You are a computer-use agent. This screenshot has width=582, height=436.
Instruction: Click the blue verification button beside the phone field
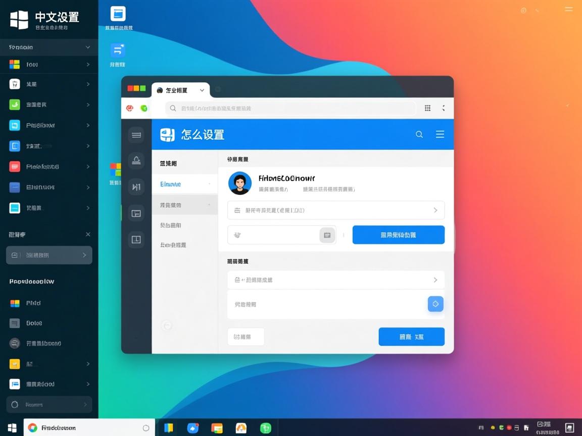click(x=398, y=235)
